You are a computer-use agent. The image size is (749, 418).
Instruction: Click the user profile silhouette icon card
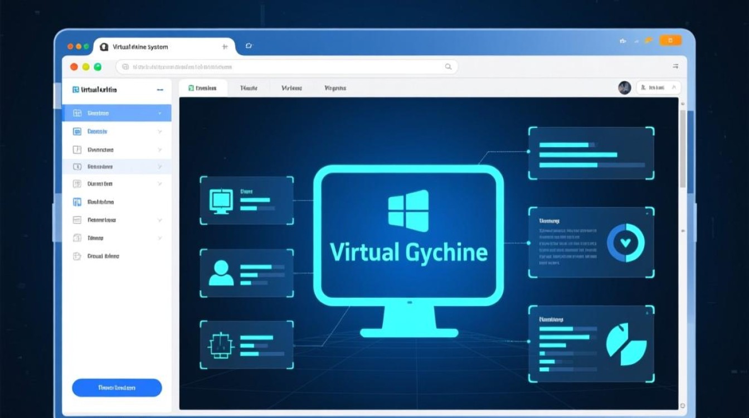pyautogui.click(x=246, y=272)
